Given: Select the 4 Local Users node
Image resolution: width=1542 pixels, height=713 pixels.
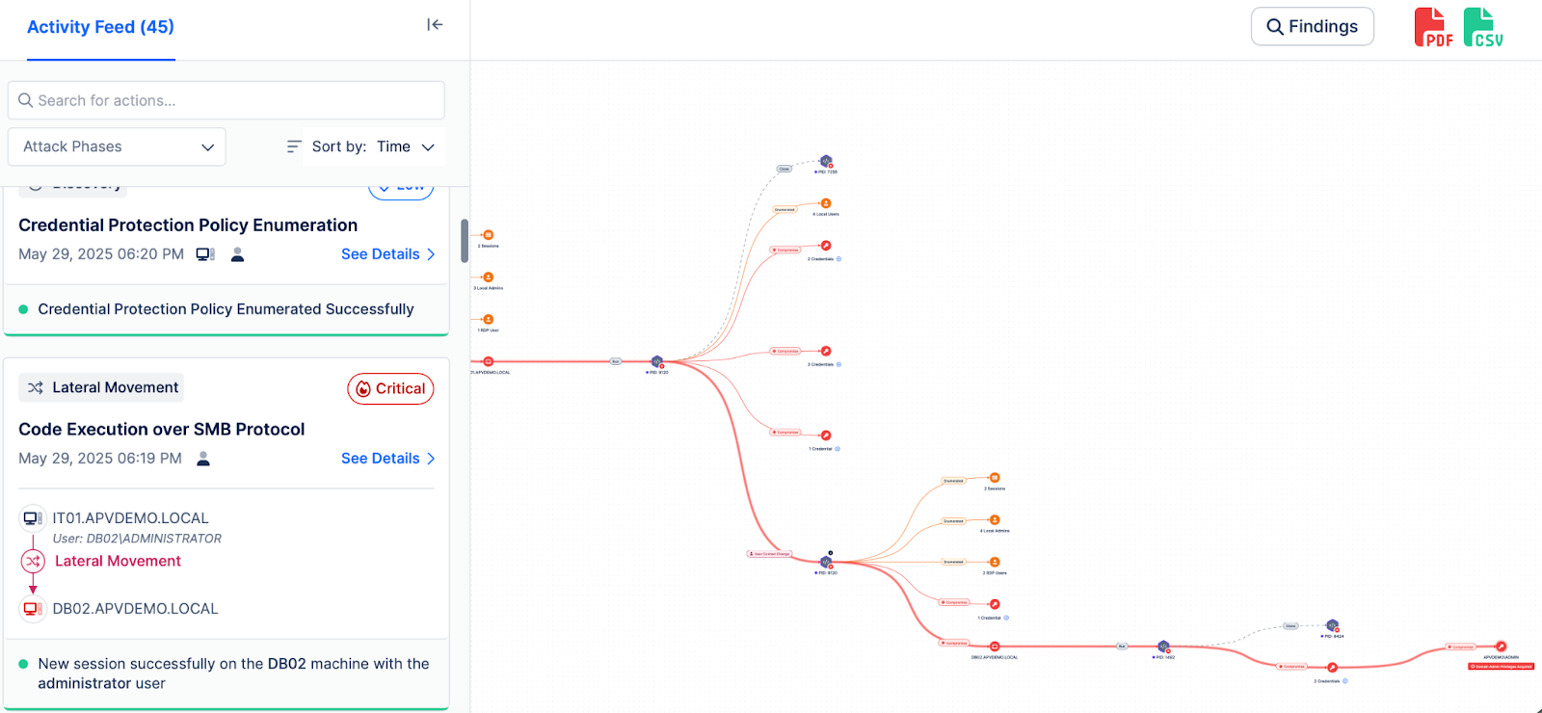Looking at the screenshot, I should (826, 203).
